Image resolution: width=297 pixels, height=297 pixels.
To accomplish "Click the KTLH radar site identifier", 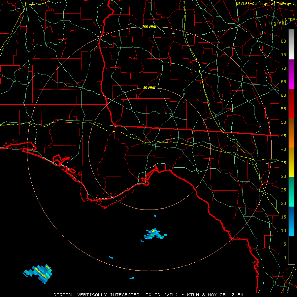I will click(x=193, y=295).
